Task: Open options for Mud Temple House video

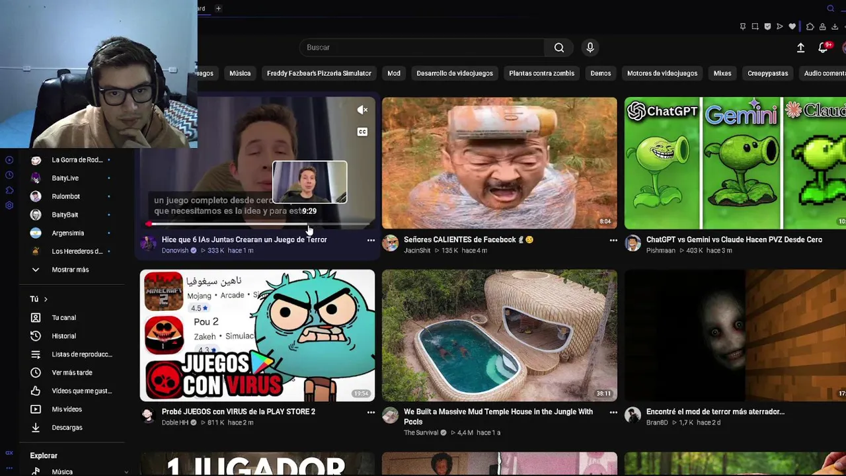Action: (x=613, y=413)
